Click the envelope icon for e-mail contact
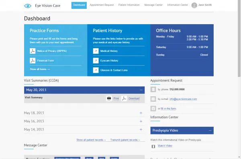Screen dimensions: 241x159 (x=153, y=99)
